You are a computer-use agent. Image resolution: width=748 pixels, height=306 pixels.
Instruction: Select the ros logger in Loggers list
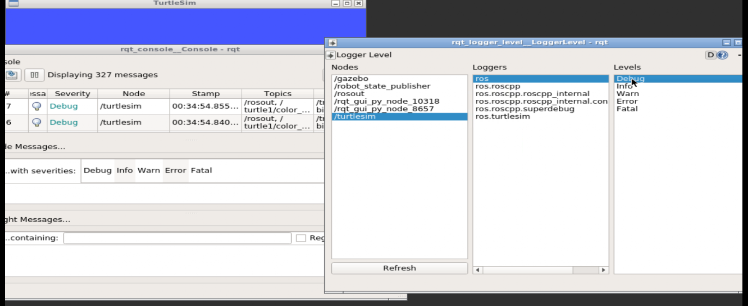541,79
